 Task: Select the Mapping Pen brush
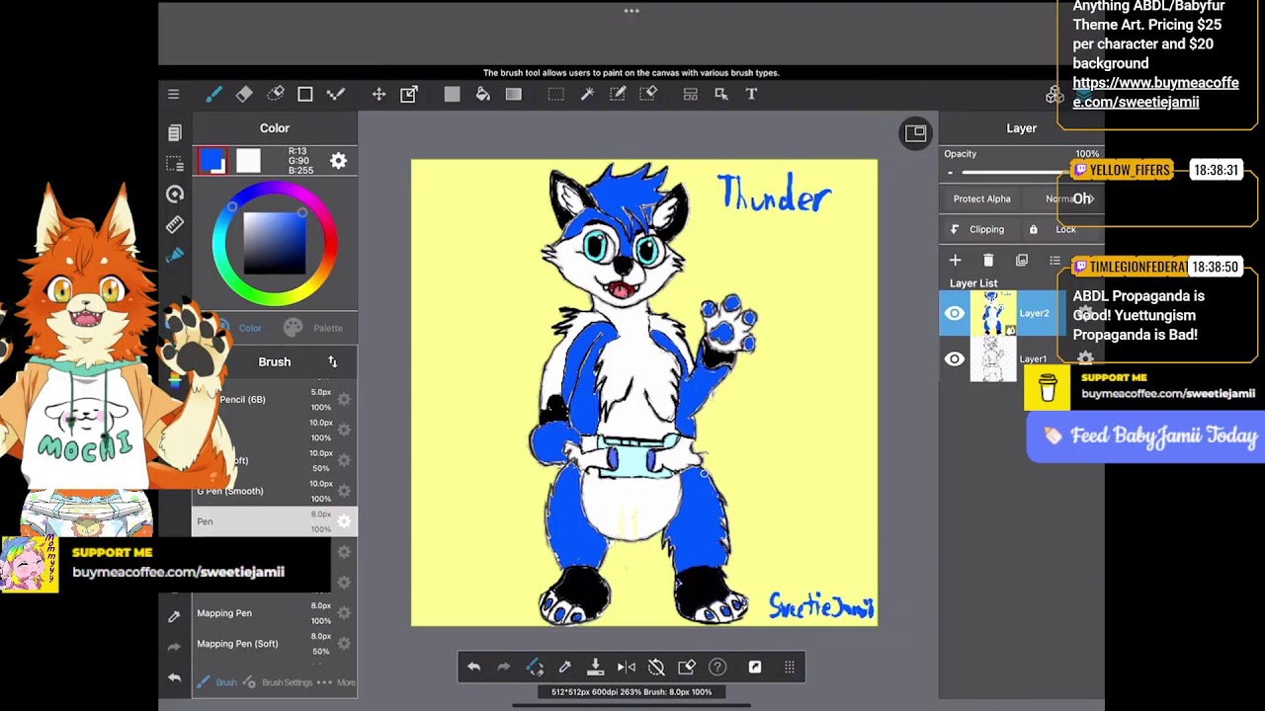275,613
